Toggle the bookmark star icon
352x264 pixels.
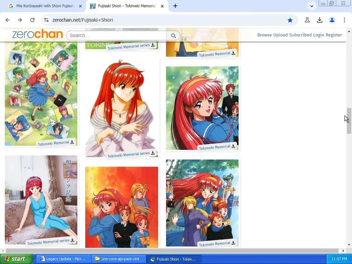point(290,20)
